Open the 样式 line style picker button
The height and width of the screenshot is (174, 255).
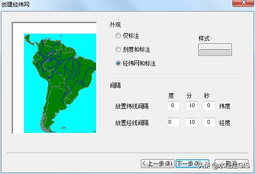click(x=215, y=49)
